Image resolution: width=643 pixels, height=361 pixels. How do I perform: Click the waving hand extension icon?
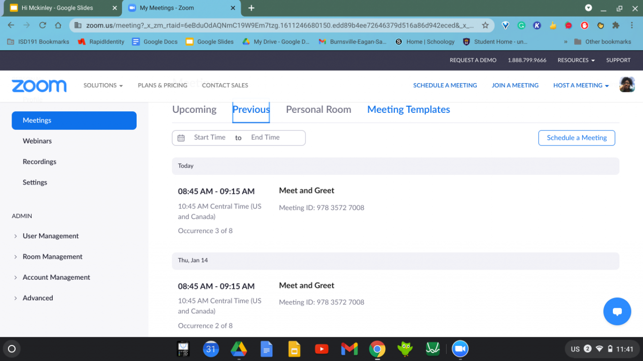pos(600,25)
